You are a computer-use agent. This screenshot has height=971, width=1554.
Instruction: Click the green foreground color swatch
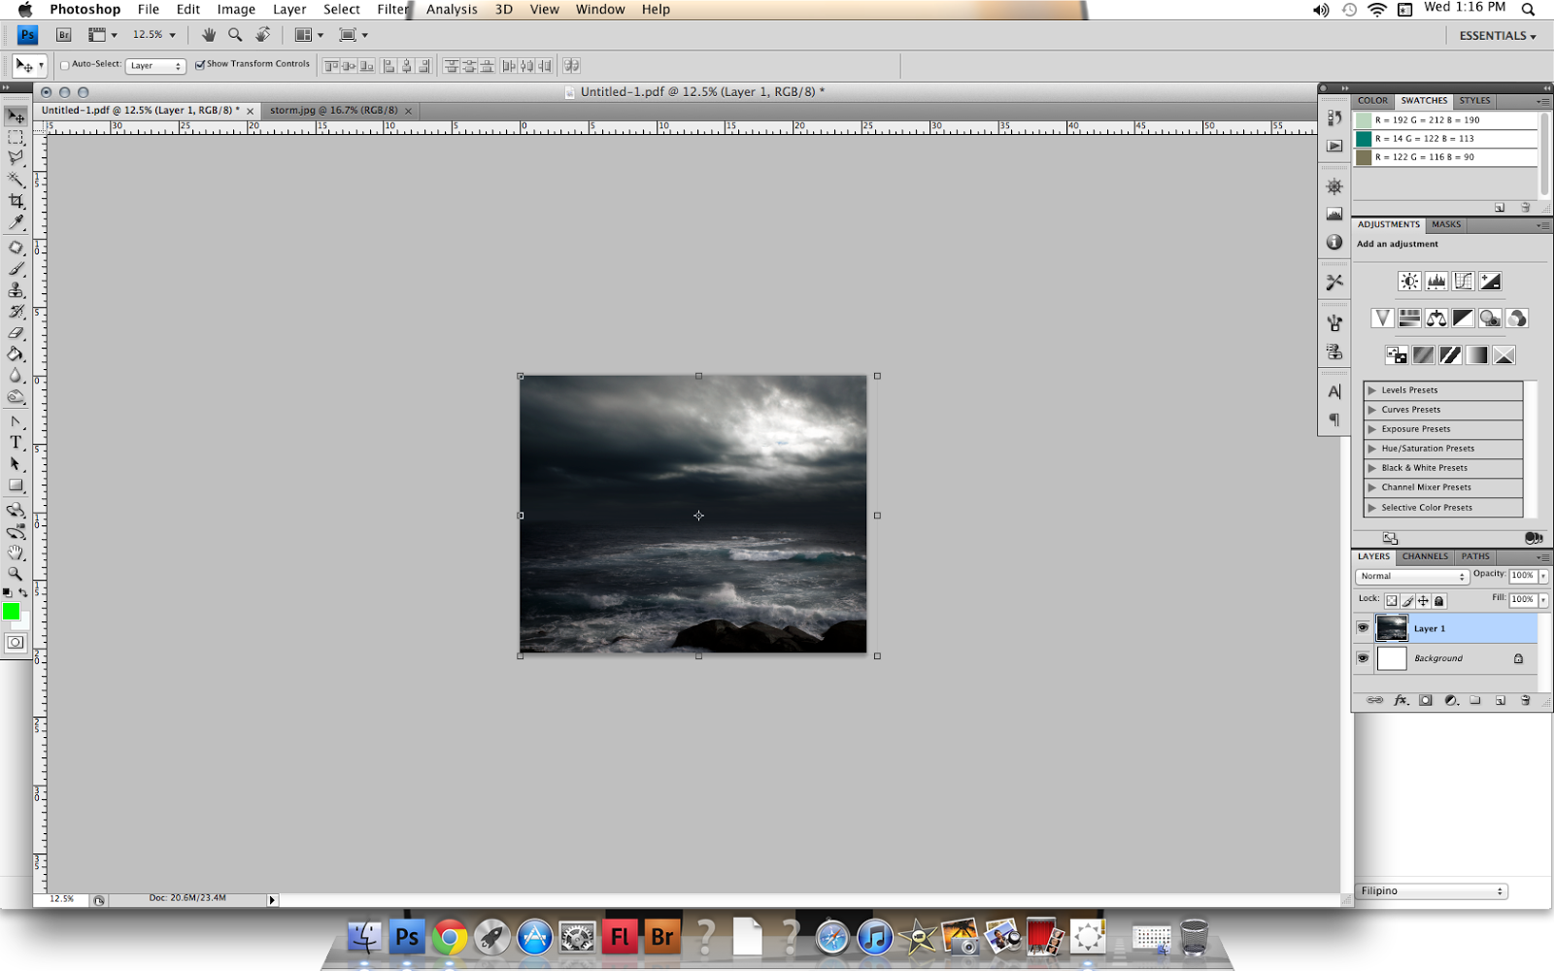click(x=11, y=611)
